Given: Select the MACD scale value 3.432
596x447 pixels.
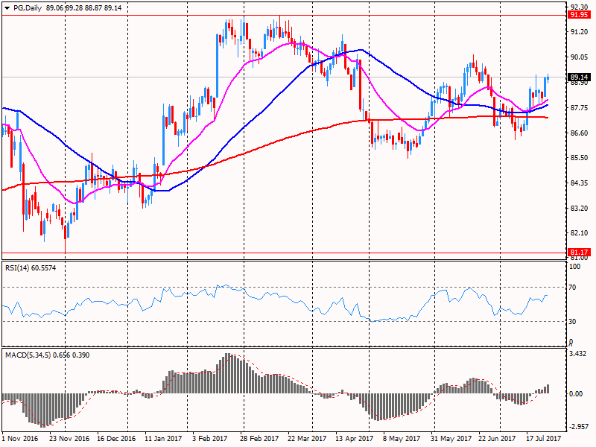Looking at the screenshot, I should 578,354.
